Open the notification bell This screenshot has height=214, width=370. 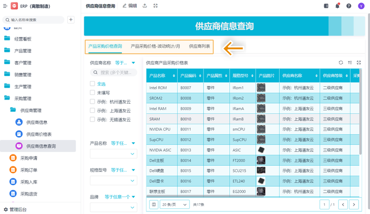(338, 6)
